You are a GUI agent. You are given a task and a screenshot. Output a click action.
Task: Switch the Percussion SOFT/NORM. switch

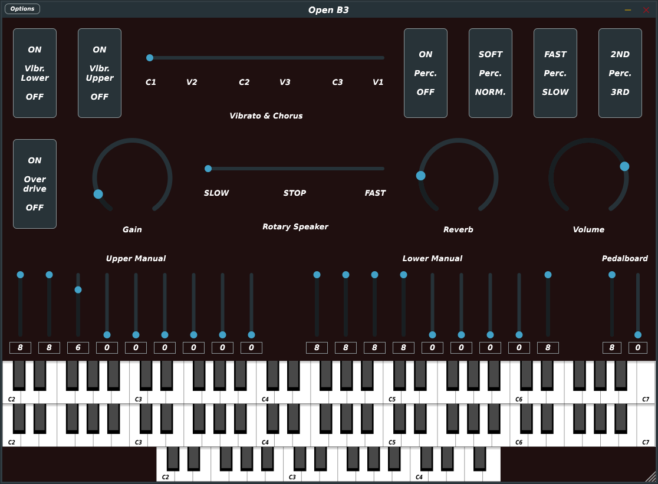[491, 73]
